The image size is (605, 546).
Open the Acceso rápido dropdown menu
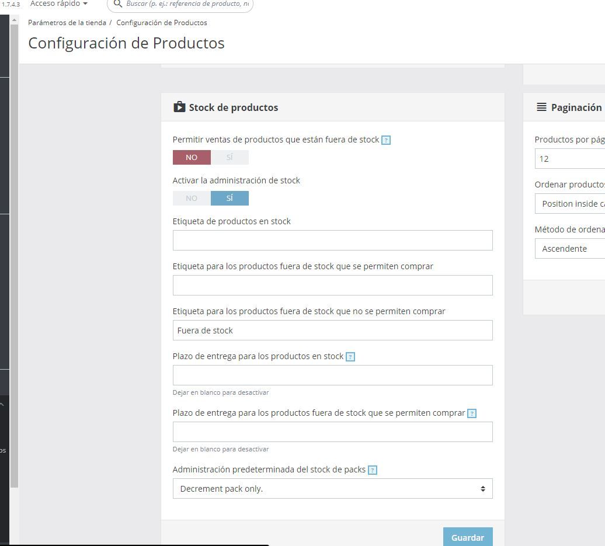tap(59, 4)
